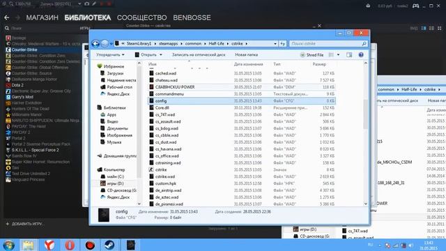The height and width of the screenshot is (251, 446).
Task: Select custom.hpk file
Action: click(x=242, y=183)
